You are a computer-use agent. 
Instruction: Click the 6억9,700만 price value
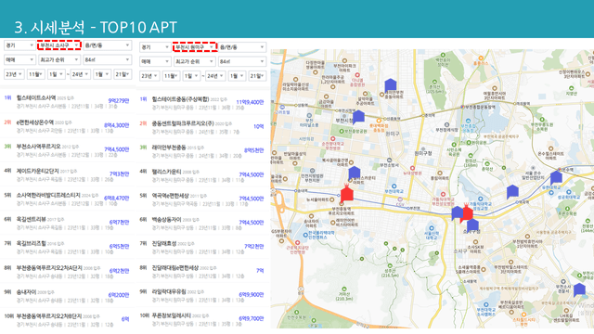tap(252, 318)
